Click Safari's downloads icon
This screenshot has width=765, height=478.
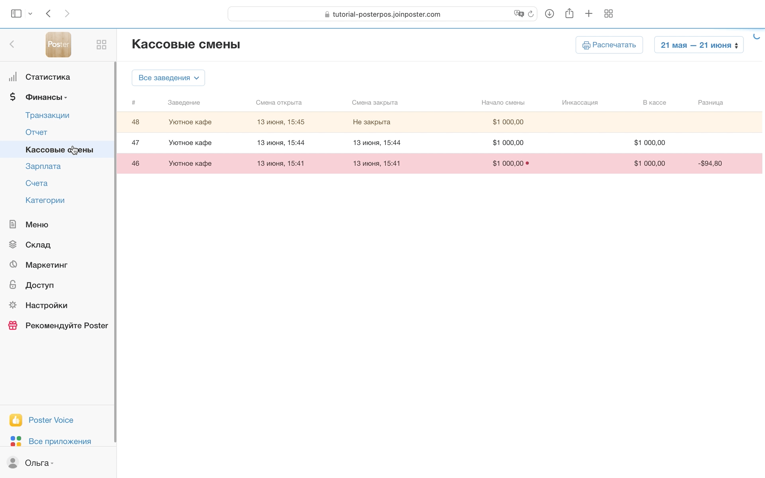(x=549, y=14)
